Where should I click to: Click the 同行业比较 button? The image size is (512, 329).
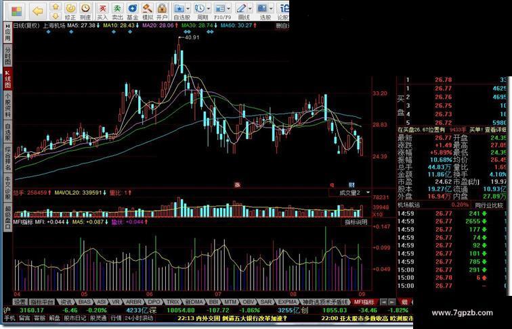point(489,205)
